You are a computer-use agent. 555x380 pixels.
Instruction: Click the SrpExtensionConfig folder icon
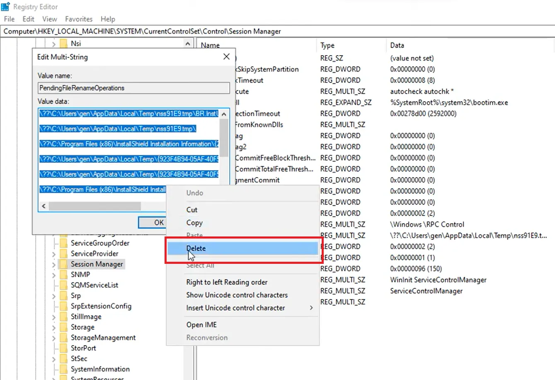click(x=64, y=306)
